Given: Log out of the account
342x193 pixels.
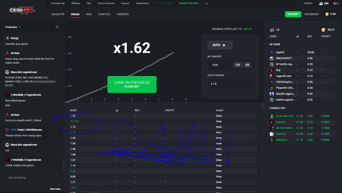Looking at the screenshot, I should click(x=308, y=3).
